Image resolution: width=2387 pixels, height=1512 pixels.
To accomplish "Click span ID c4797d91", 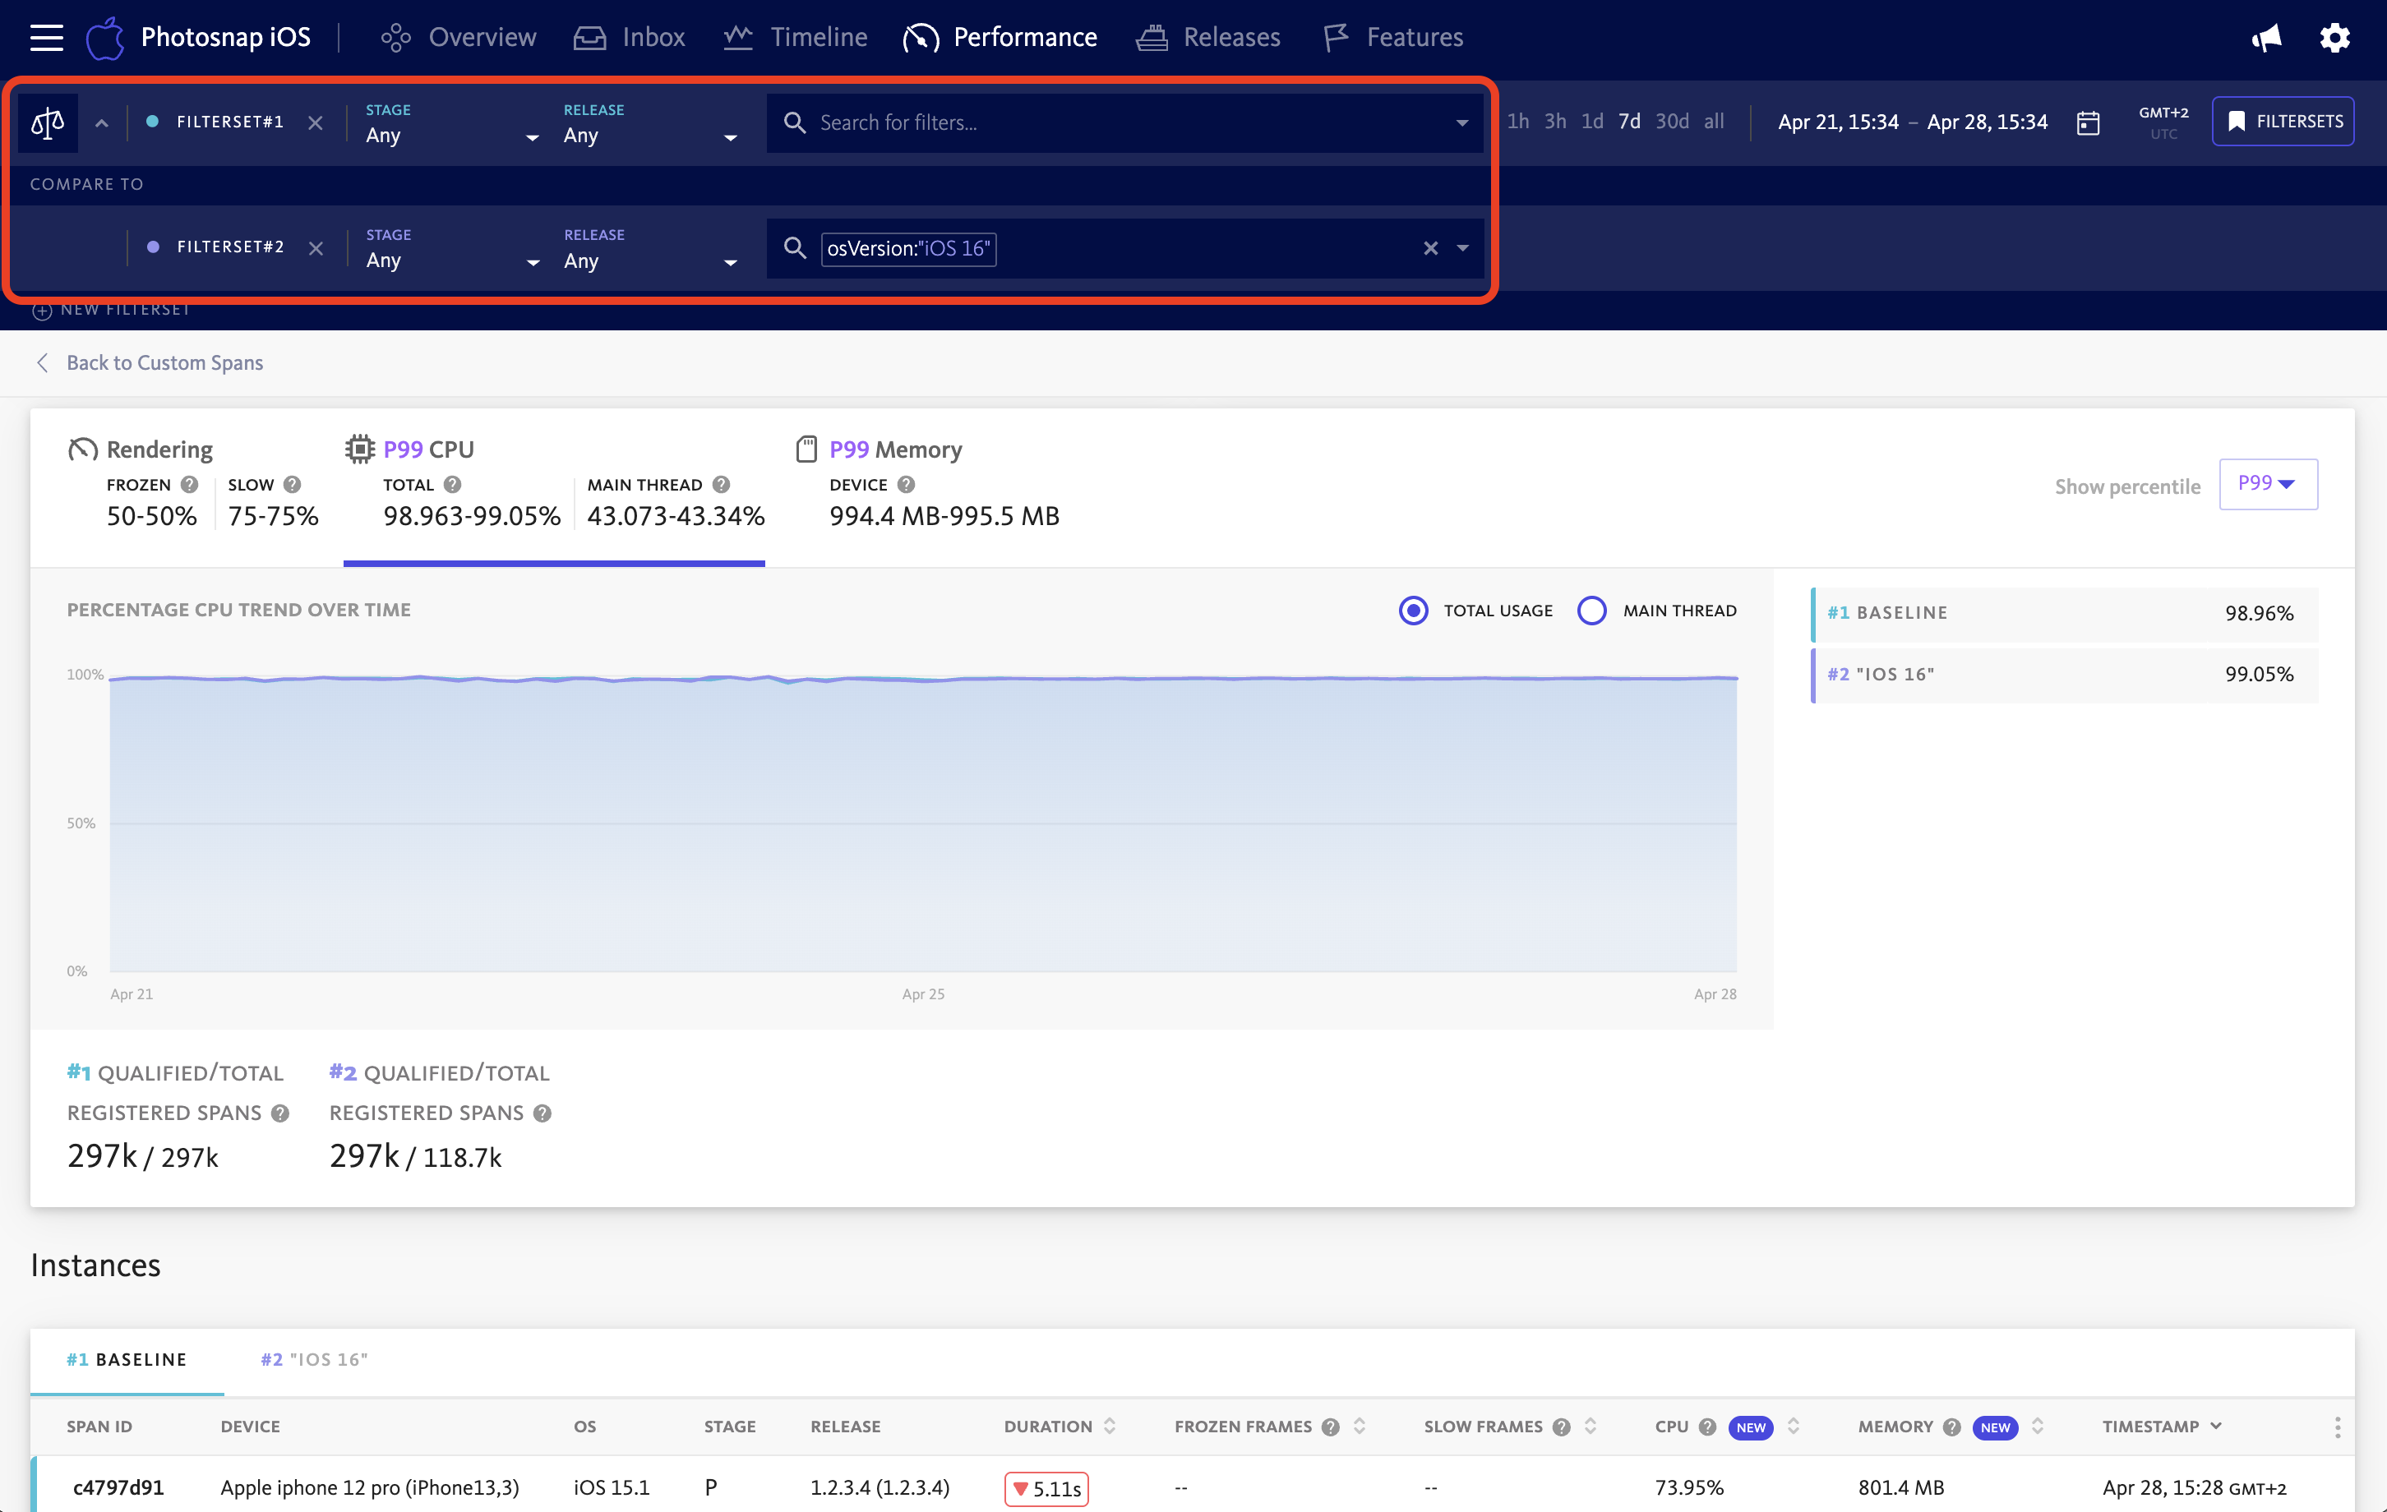I will [x=119, y=1487].
